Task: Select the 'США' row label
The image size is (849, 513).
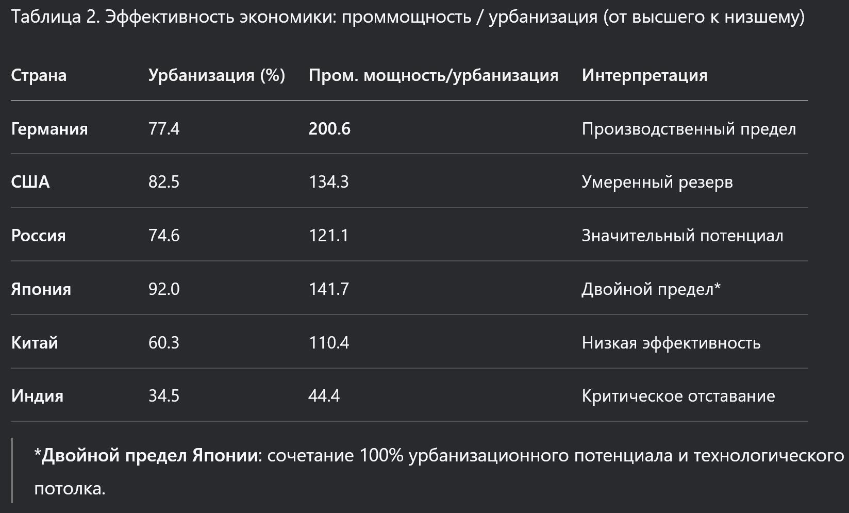Action: click(x=30, y=182)
